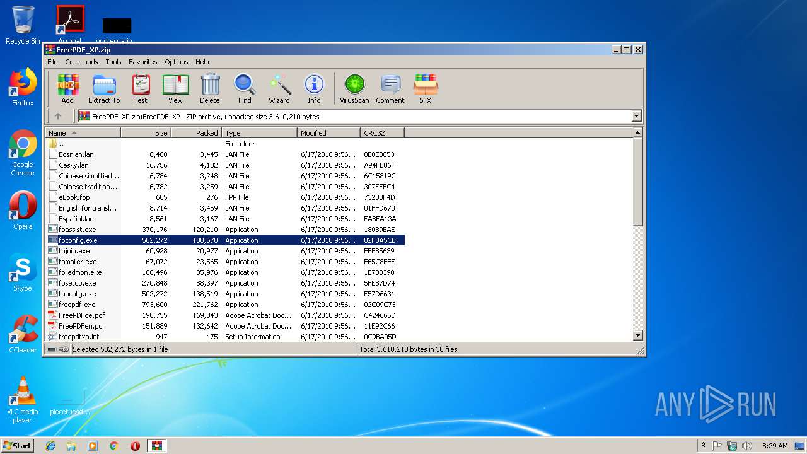Open the Find tool

245,88
